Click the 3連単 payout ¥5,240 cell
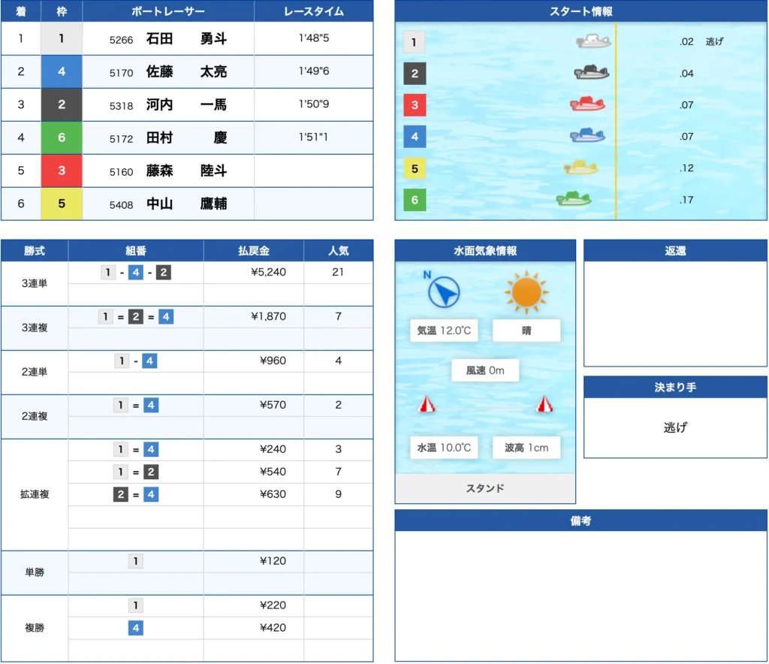Viewport: 769px width, 664px height. [268, 272]
